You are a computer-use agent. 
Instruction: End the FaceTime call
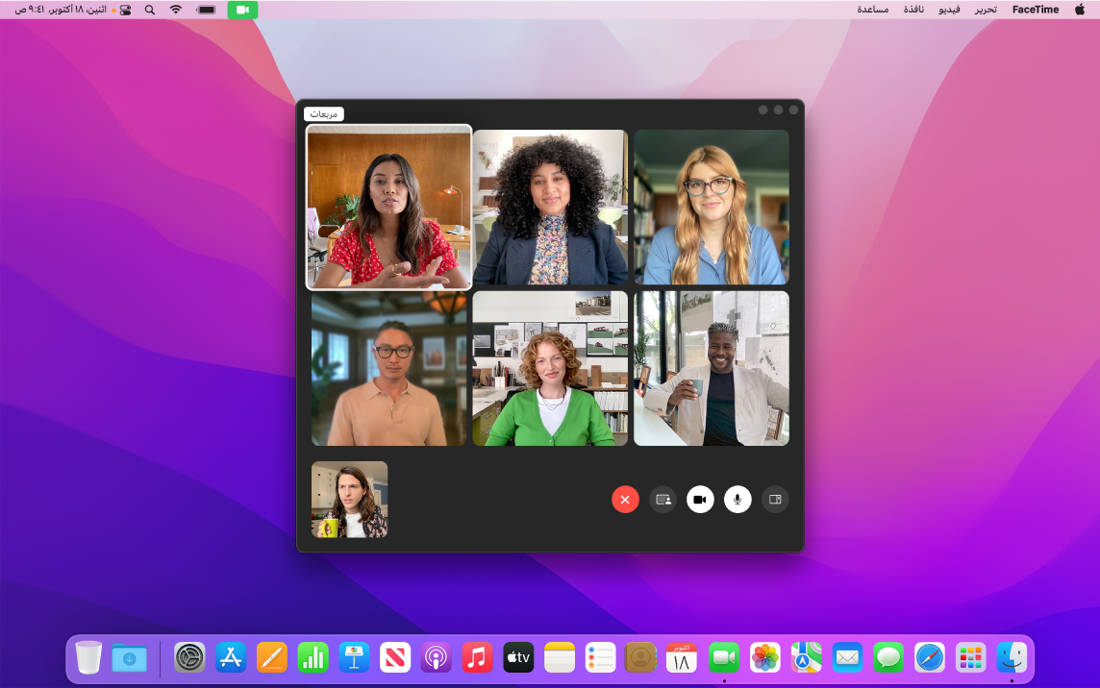click(625, 500)
